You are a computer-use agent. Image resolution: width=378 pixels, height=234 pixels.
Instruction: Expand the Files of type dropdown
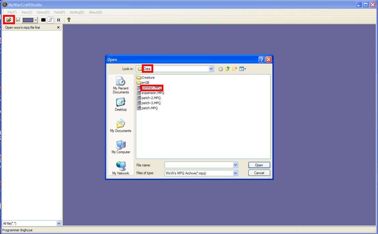click(235, 173)
